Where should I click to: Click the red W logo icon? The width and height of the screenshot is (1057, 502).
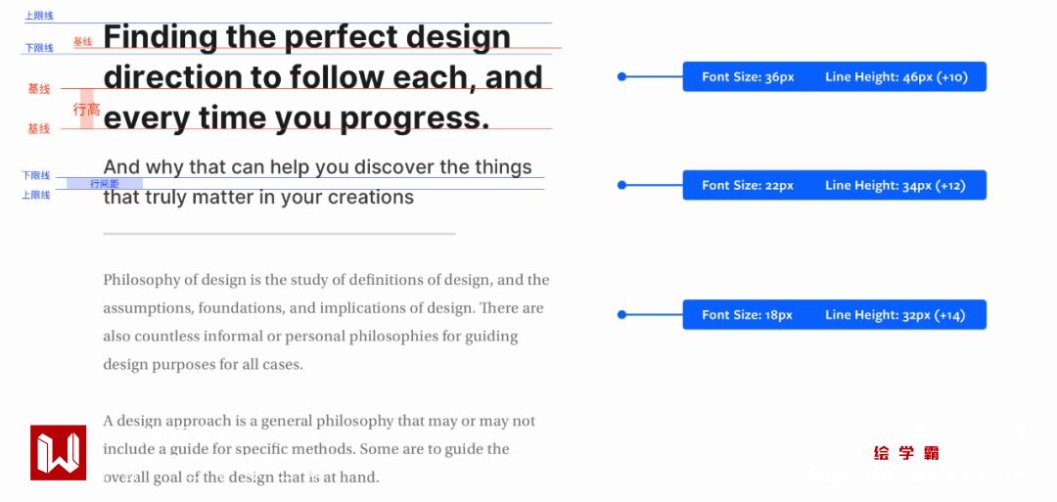(x=58, y=453)
